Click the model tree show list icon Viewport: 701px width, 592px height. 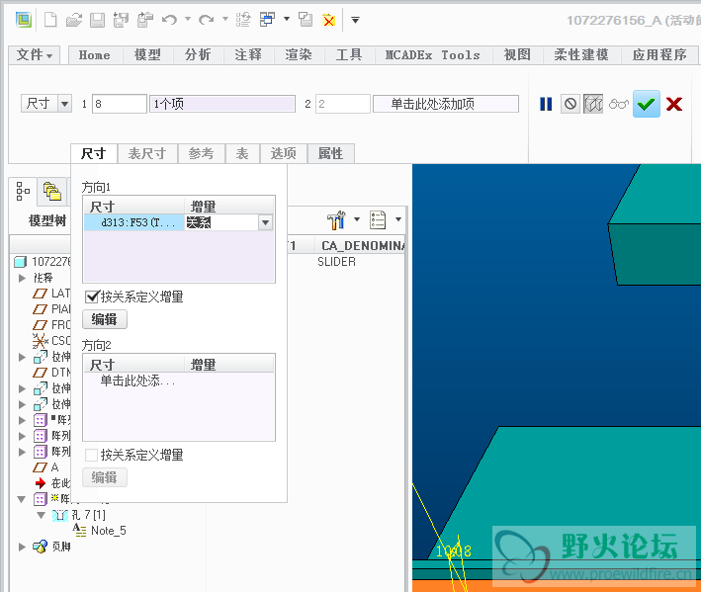378,219
